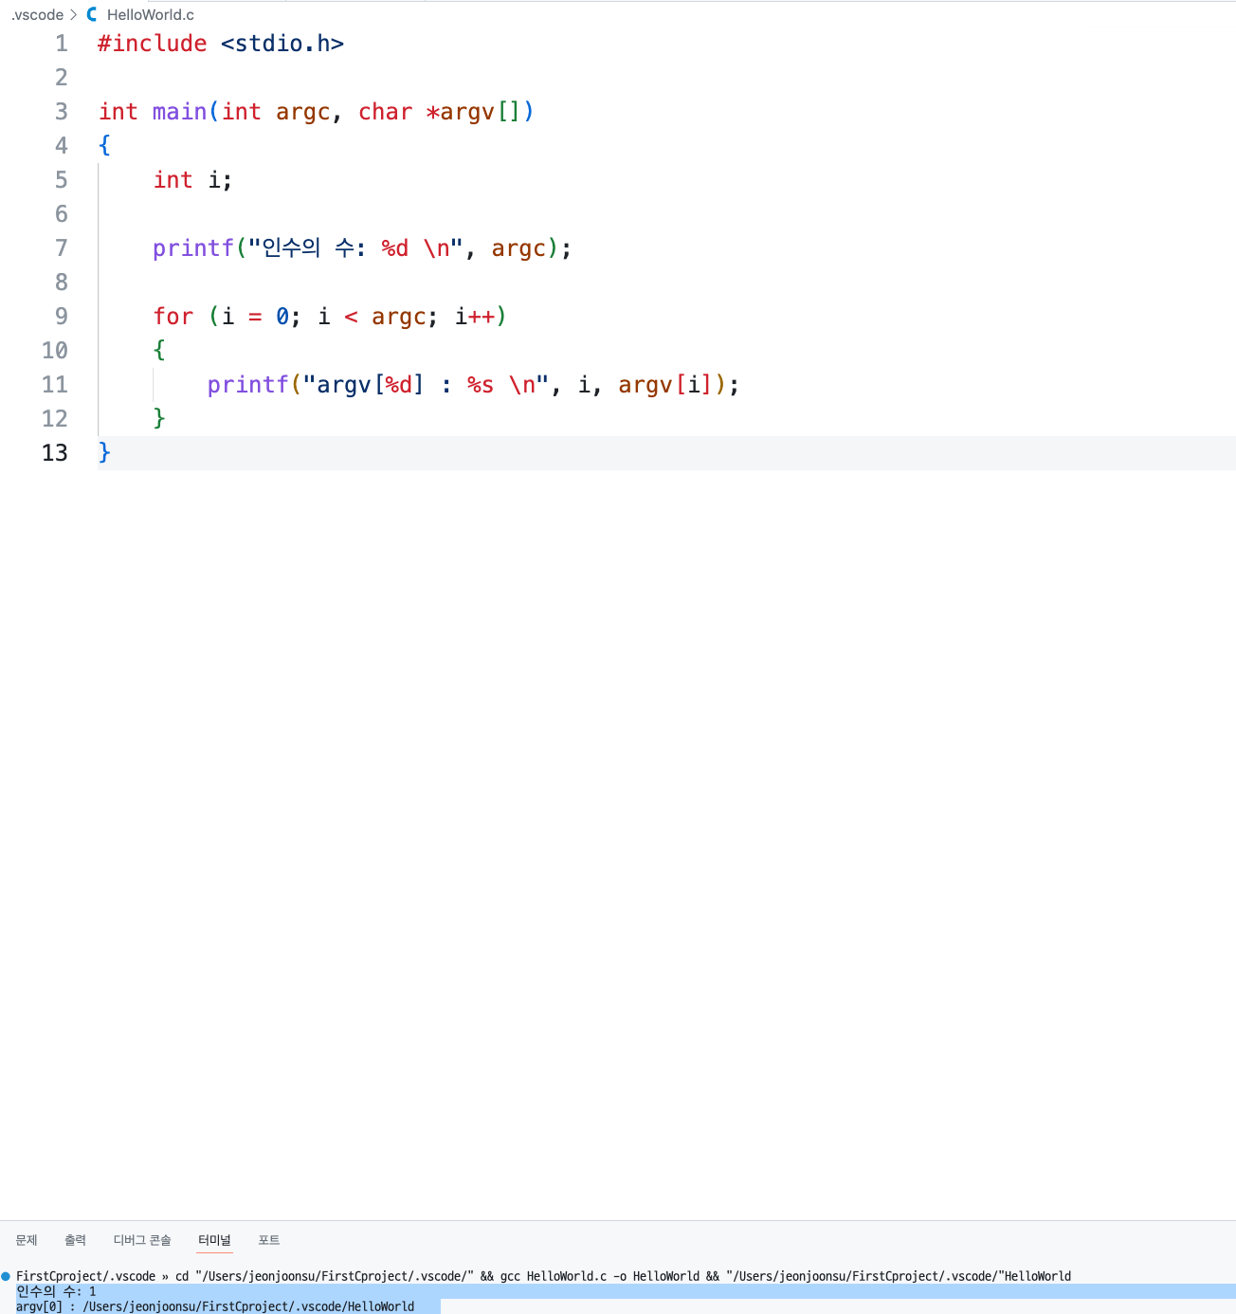Click the printf call on line 7

point(192,248)
